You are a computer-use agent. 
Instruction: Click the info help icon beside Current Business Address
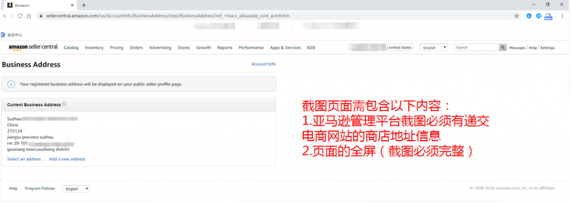pyautogui.click(x=65, y=104)
